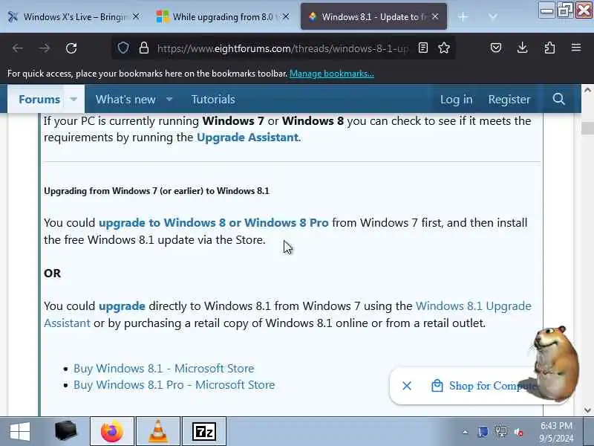This screenshot has height=446, width=594.
Task: Open Buy Windows 8.1 - Microsoft Store link
Action: coord(163,368)
